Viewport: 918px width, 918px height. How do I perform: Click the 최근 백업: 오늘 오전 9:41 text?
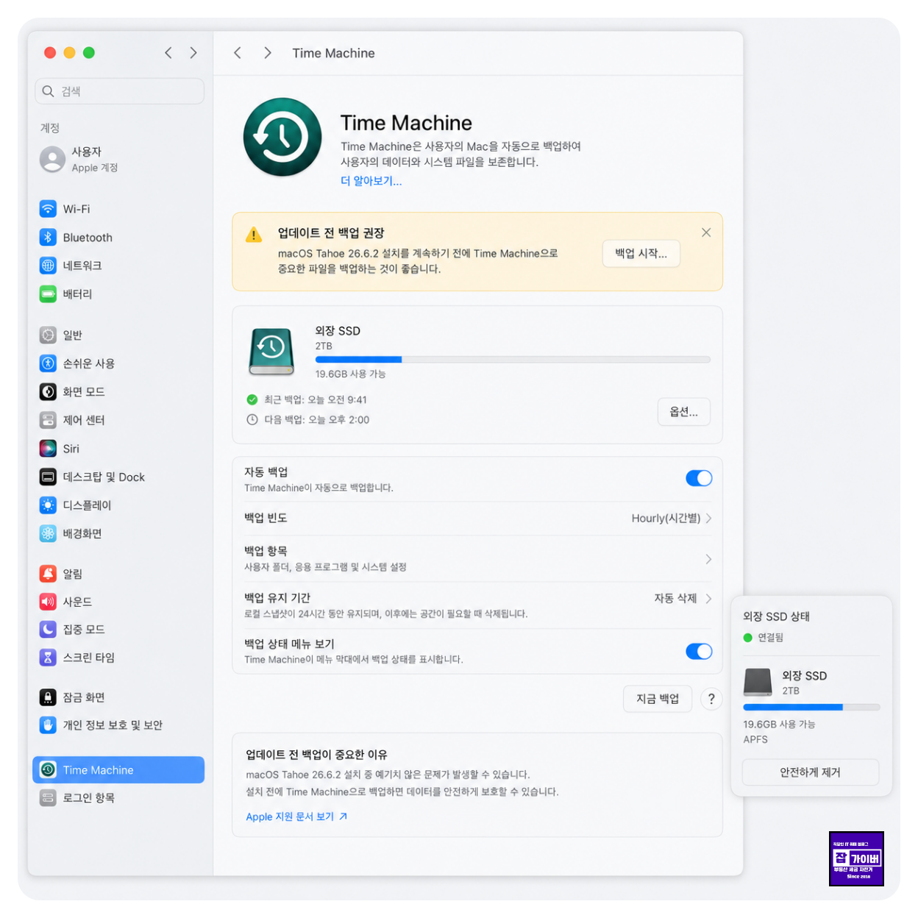click(x=316, y=399)
